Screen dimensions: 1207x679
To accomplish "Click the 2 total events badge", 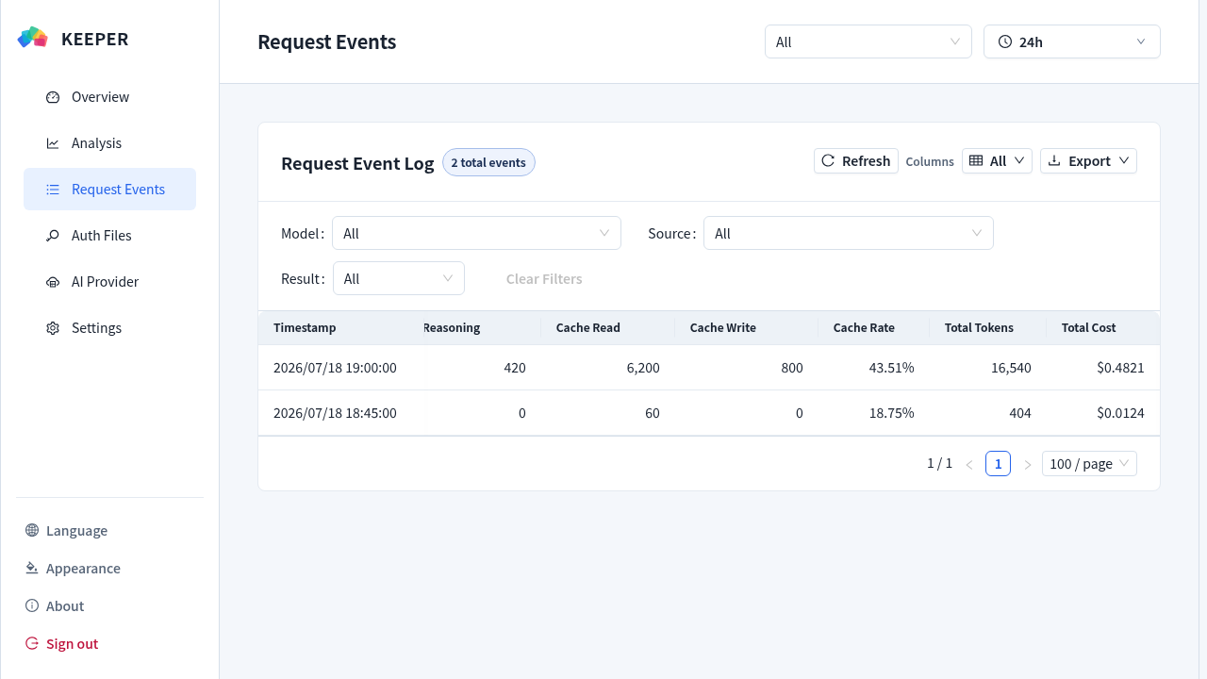I will pos(488,162).
